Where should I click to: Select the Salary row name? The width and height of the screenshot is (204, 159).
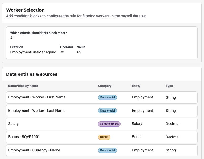coord(13,124)
